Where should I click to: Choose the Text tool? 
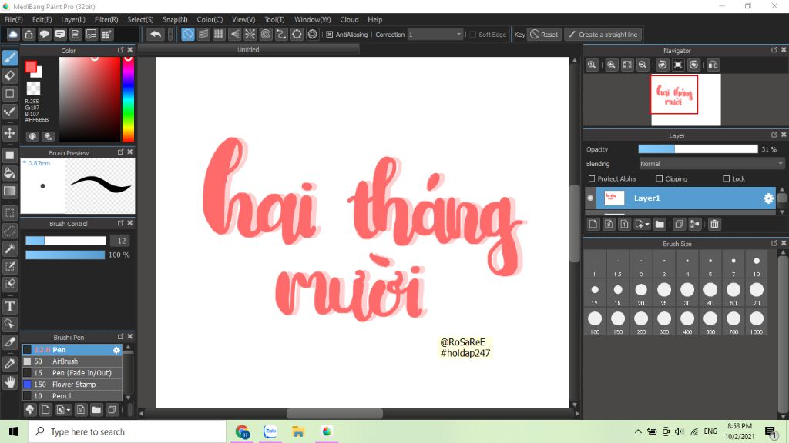click(10, 305)
